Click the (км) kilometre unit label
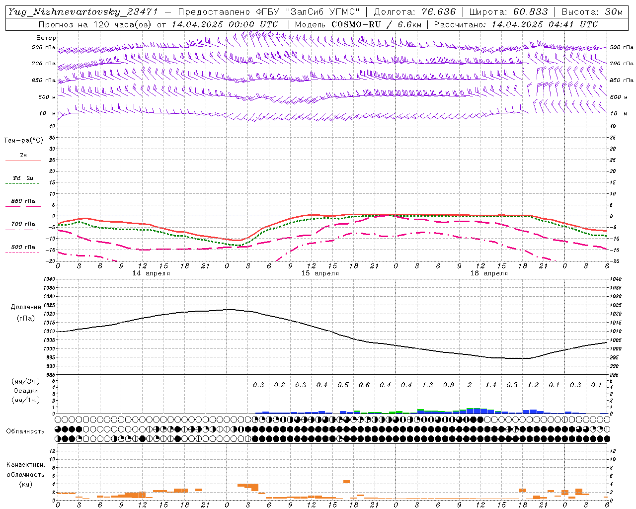The width and height of the screenshot is (636, 509). (x=26, y=484)
